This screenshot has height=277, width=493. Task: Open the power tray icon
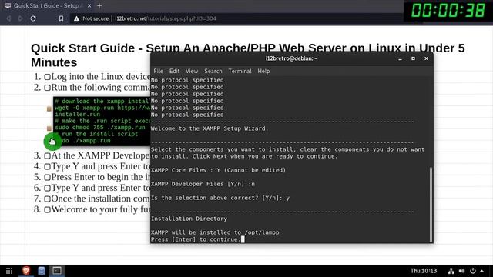tap(472, 271)
